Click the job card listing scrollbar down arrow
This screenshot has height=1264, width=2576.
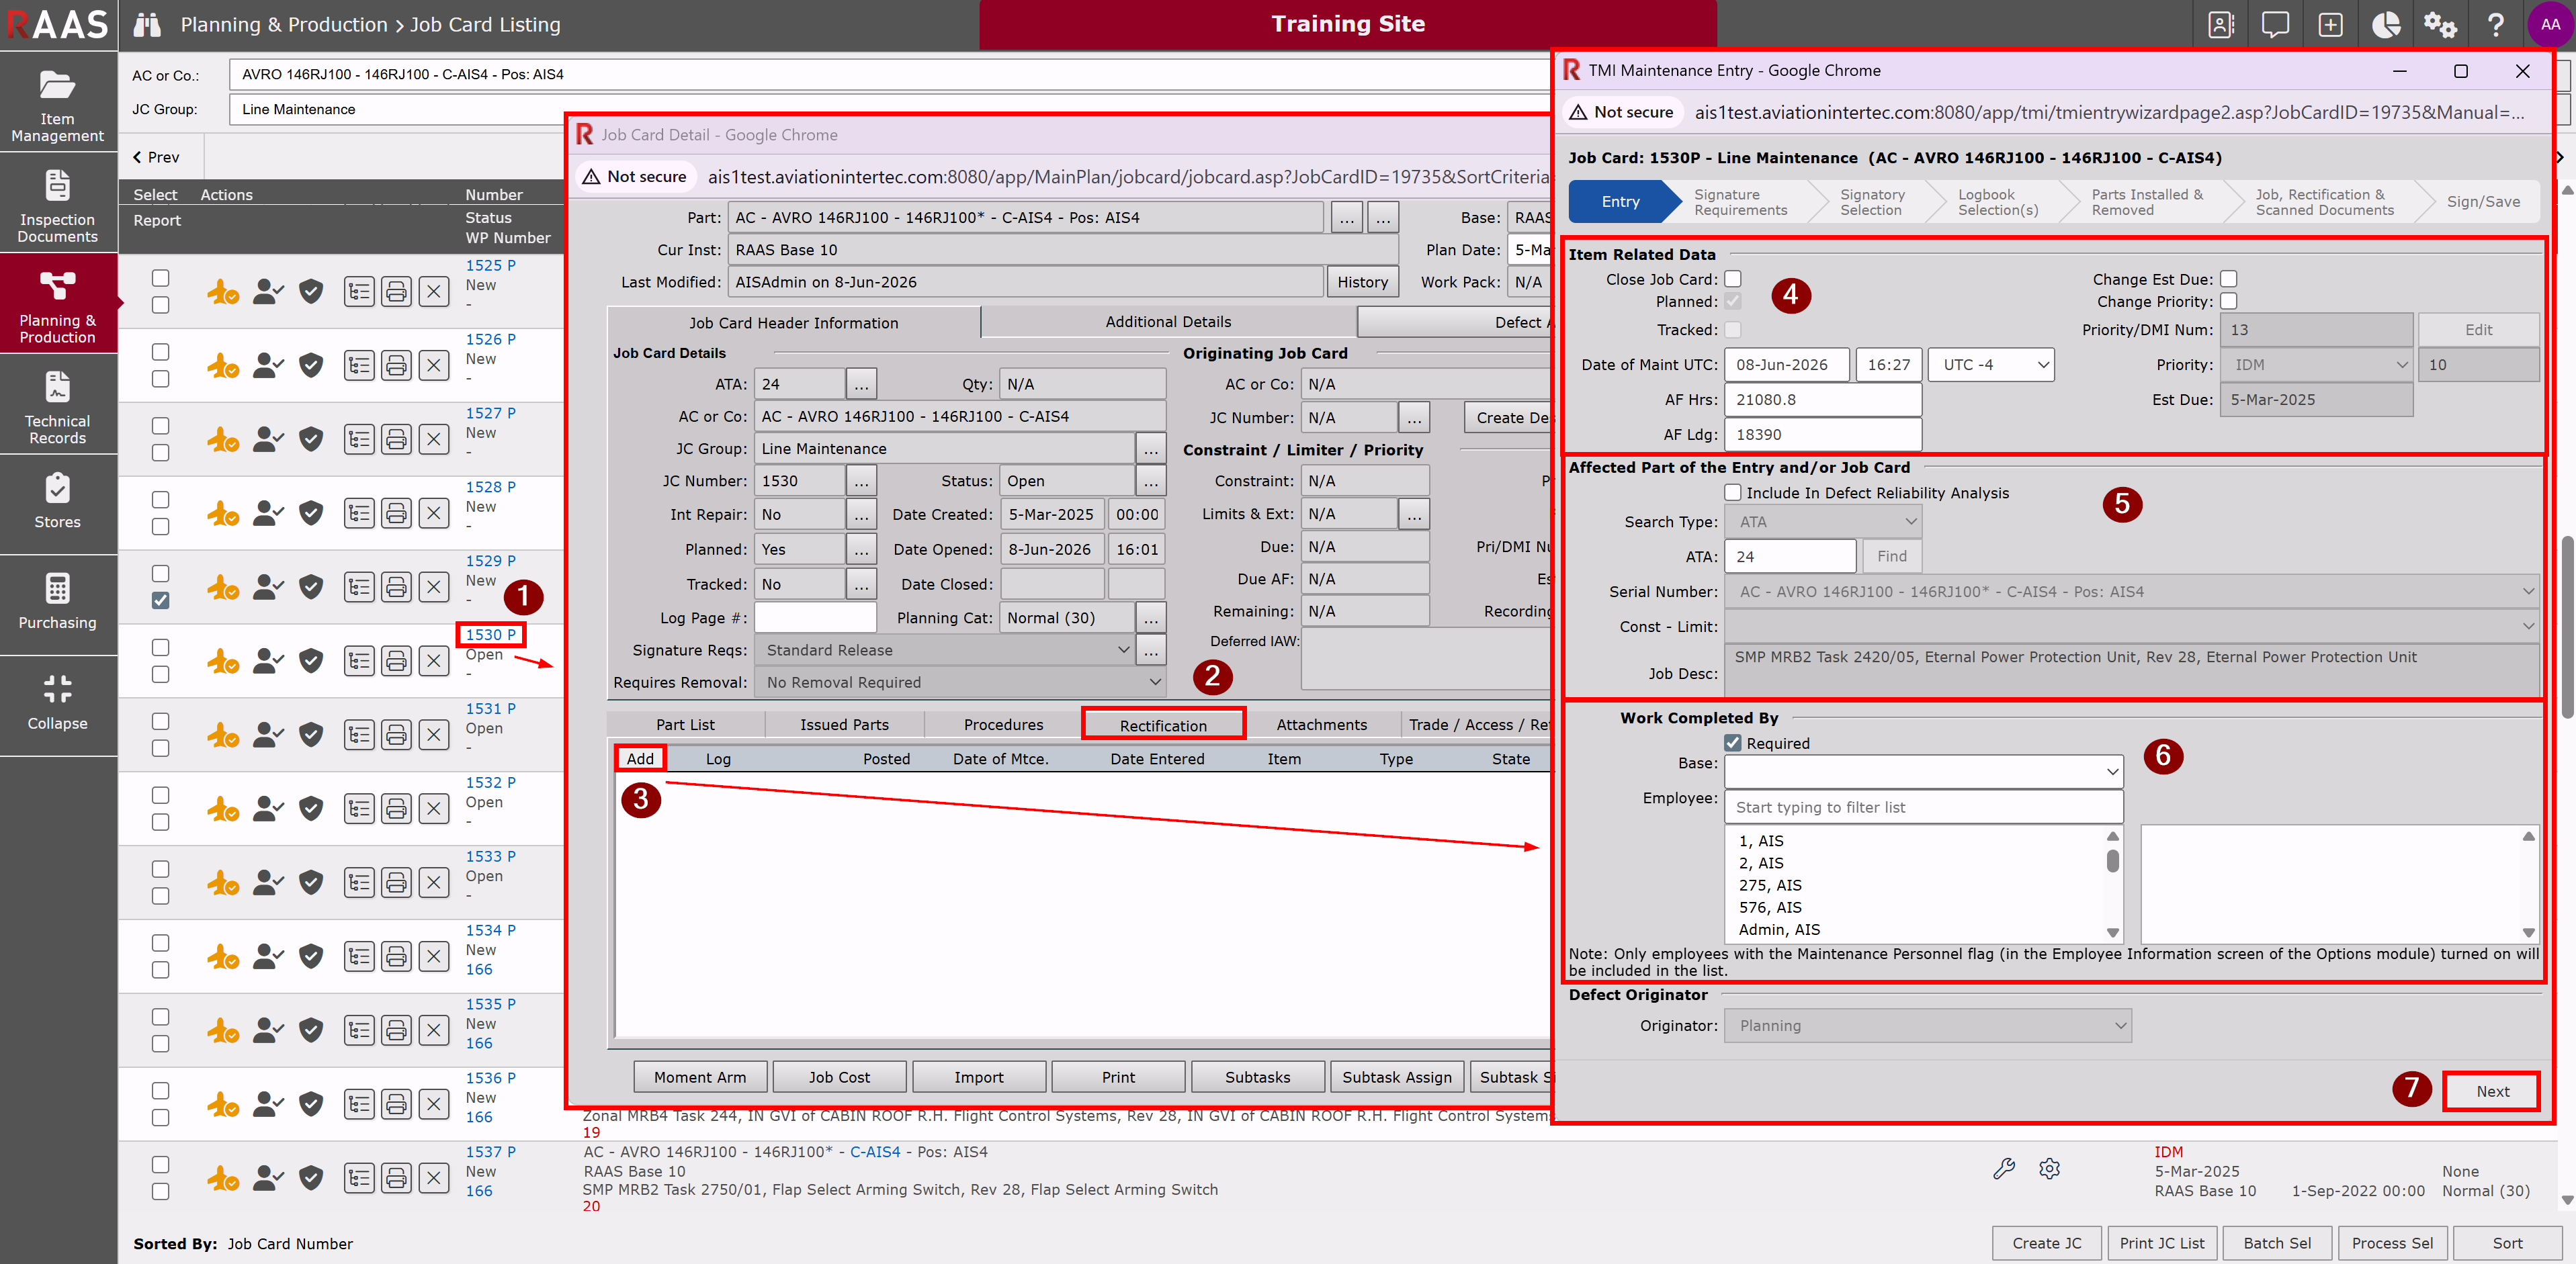pos(2566,1199)
